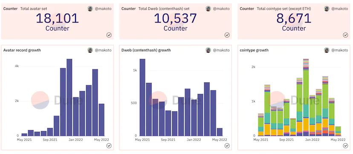Viewport: 353px width, 154px height.
Task: Click the 18,101 avatar counter value
Action: click(58, 18)
